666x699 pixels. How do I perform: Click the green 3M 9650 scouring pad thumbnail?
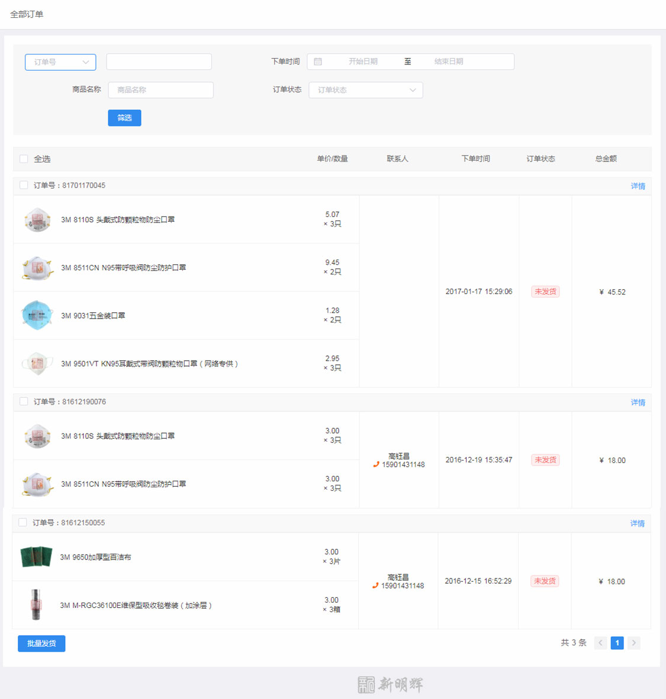37,557
